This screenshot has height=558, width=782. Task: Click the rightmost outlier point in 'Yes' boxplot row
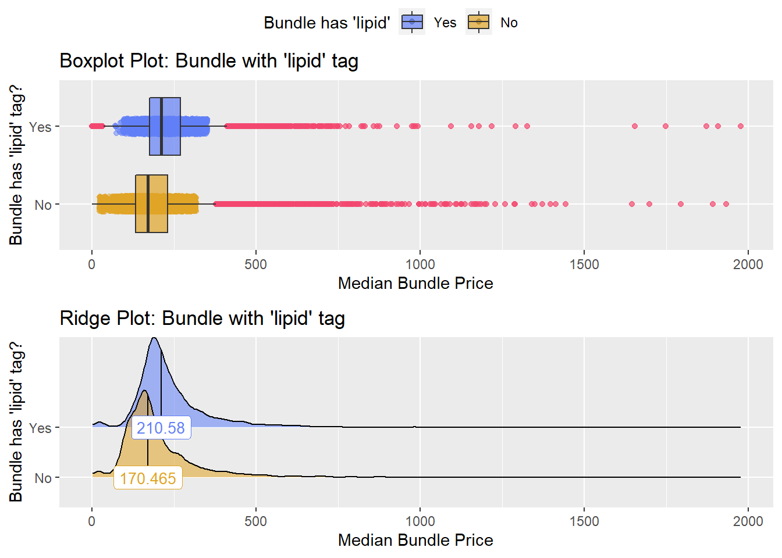pyautogui.click(x=741, y=126)
